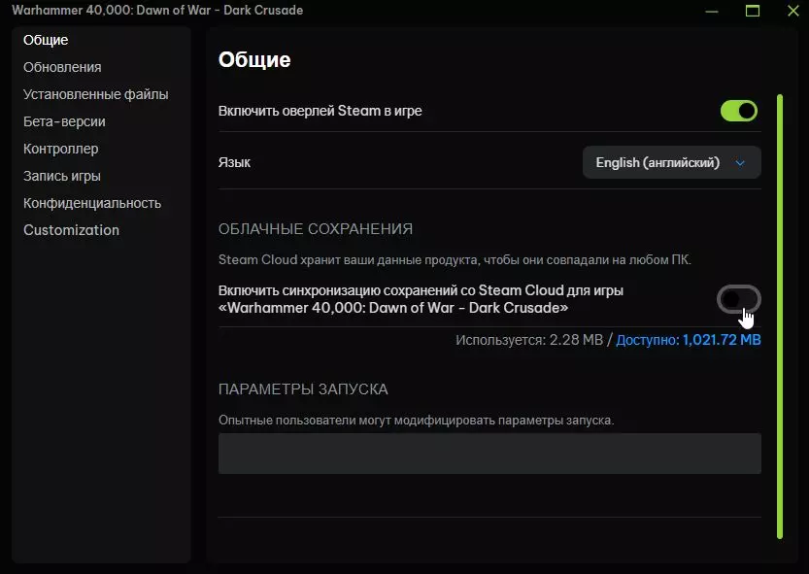Open the Язык language dropdown
This screenshot has width=809, height=574.
pos(671,162)
